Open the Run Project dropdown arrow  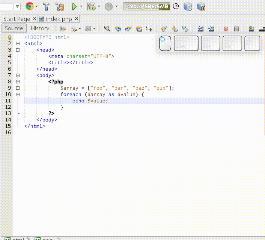(81, 6)
